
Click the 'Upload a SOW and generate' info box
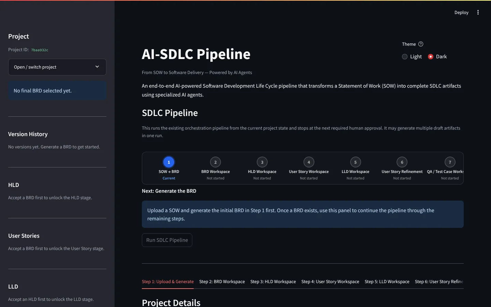(303, 214)
